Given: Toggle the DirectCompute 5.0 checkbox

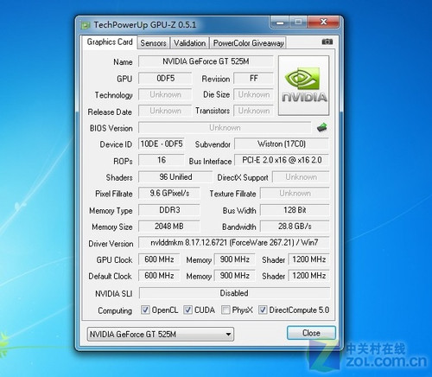Looking at the screenshot, I should pos(263,310).
